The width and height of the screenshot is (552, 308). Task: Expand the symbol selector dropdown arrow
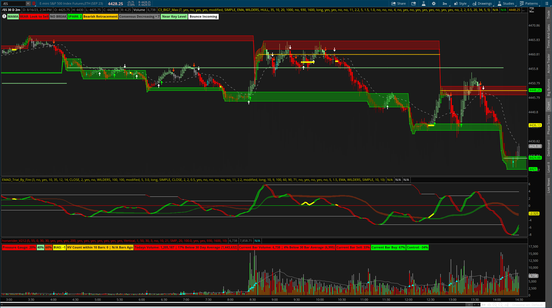[x=28, y=3]
